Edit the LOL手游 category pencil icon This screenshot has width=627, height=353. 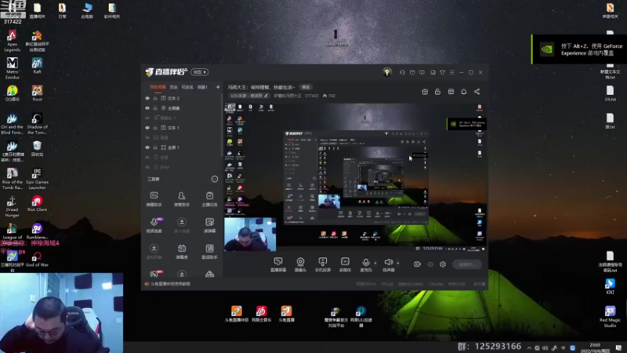click(x=266, y=96)
